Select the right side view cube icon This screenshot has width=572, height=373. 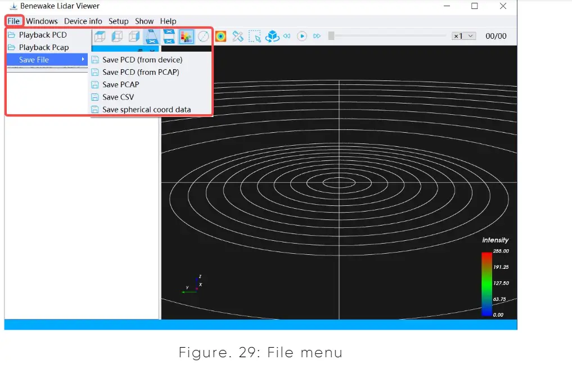point(134,36)
